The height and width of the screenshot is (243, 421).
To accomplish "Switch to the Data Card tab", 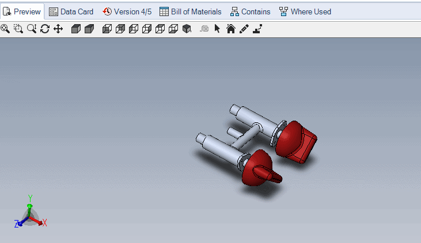I will pos(71,11).
